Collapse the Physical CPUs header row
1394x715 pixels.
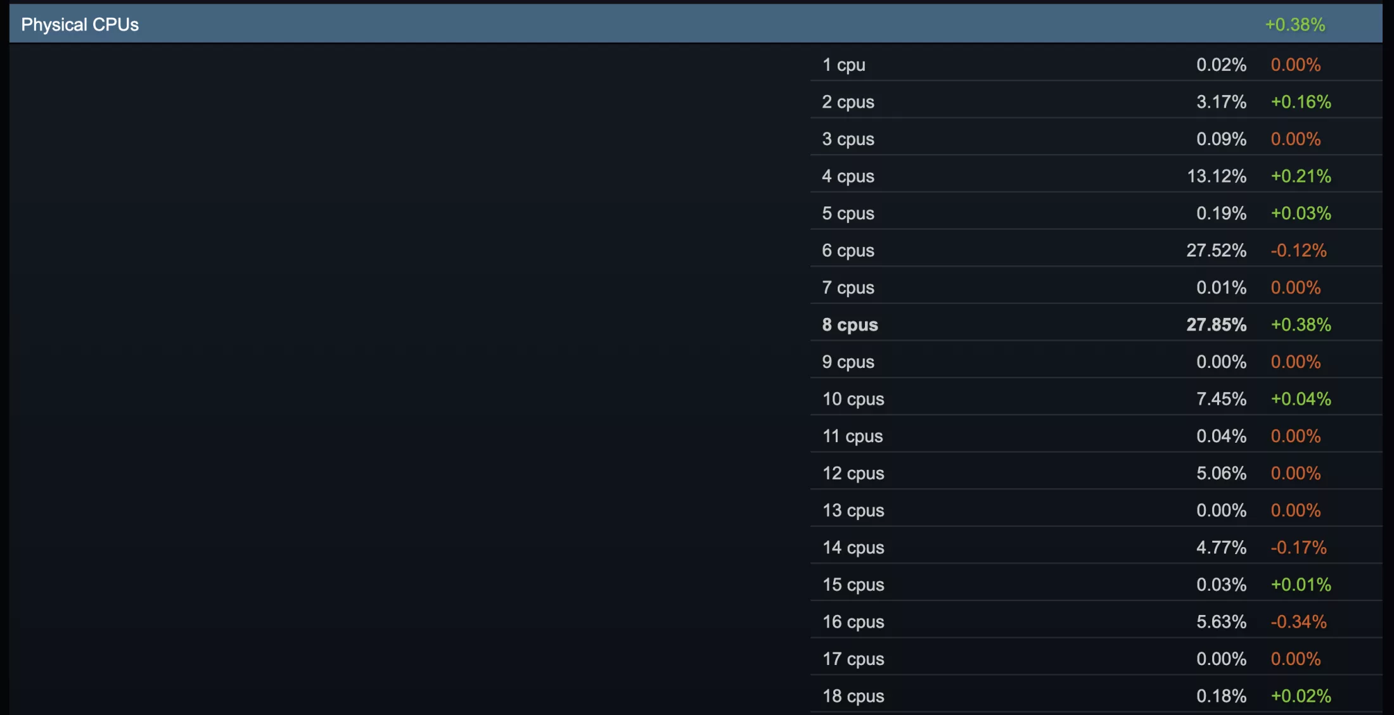point(696,24)
